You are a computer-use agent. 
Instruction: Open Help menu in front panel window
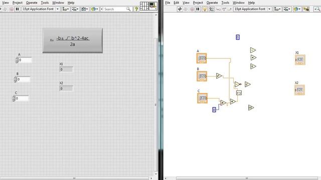(x=71, y=2)
